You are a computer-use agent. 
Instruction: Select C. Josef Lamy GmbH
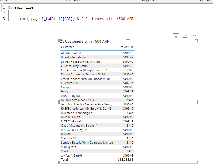(x=75, y=66)
